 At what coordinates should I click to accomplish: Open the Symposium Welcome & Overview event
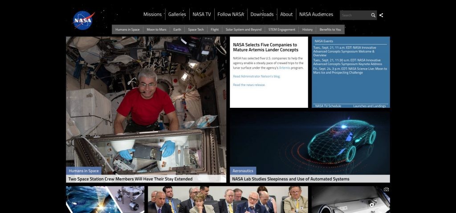pyautogui.click(x=345, y=51)
